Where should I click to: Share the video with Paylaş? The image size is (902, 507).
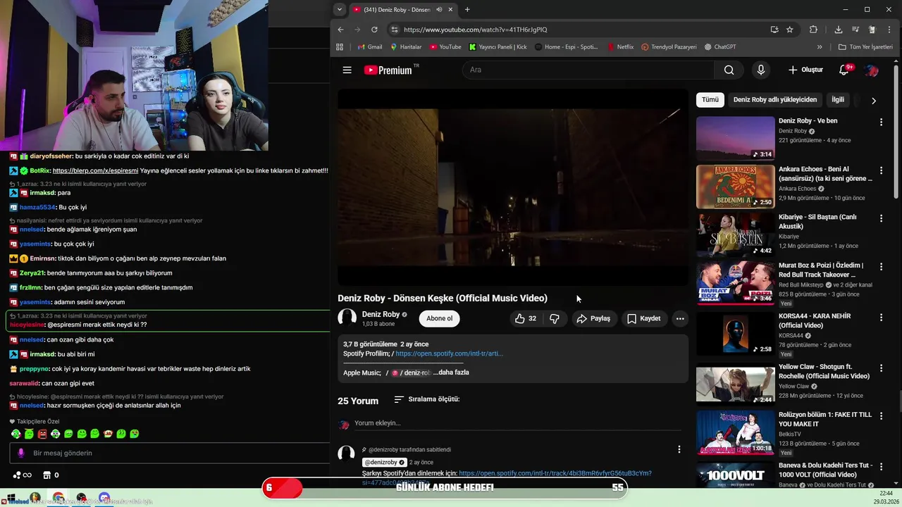coord(593,318)
